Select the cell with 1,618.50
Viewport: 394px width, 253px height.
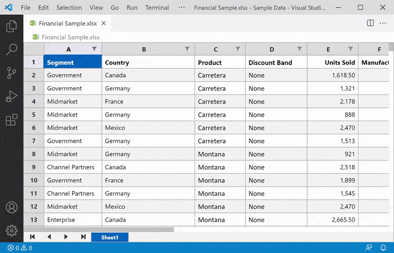(x=333, y=75)
